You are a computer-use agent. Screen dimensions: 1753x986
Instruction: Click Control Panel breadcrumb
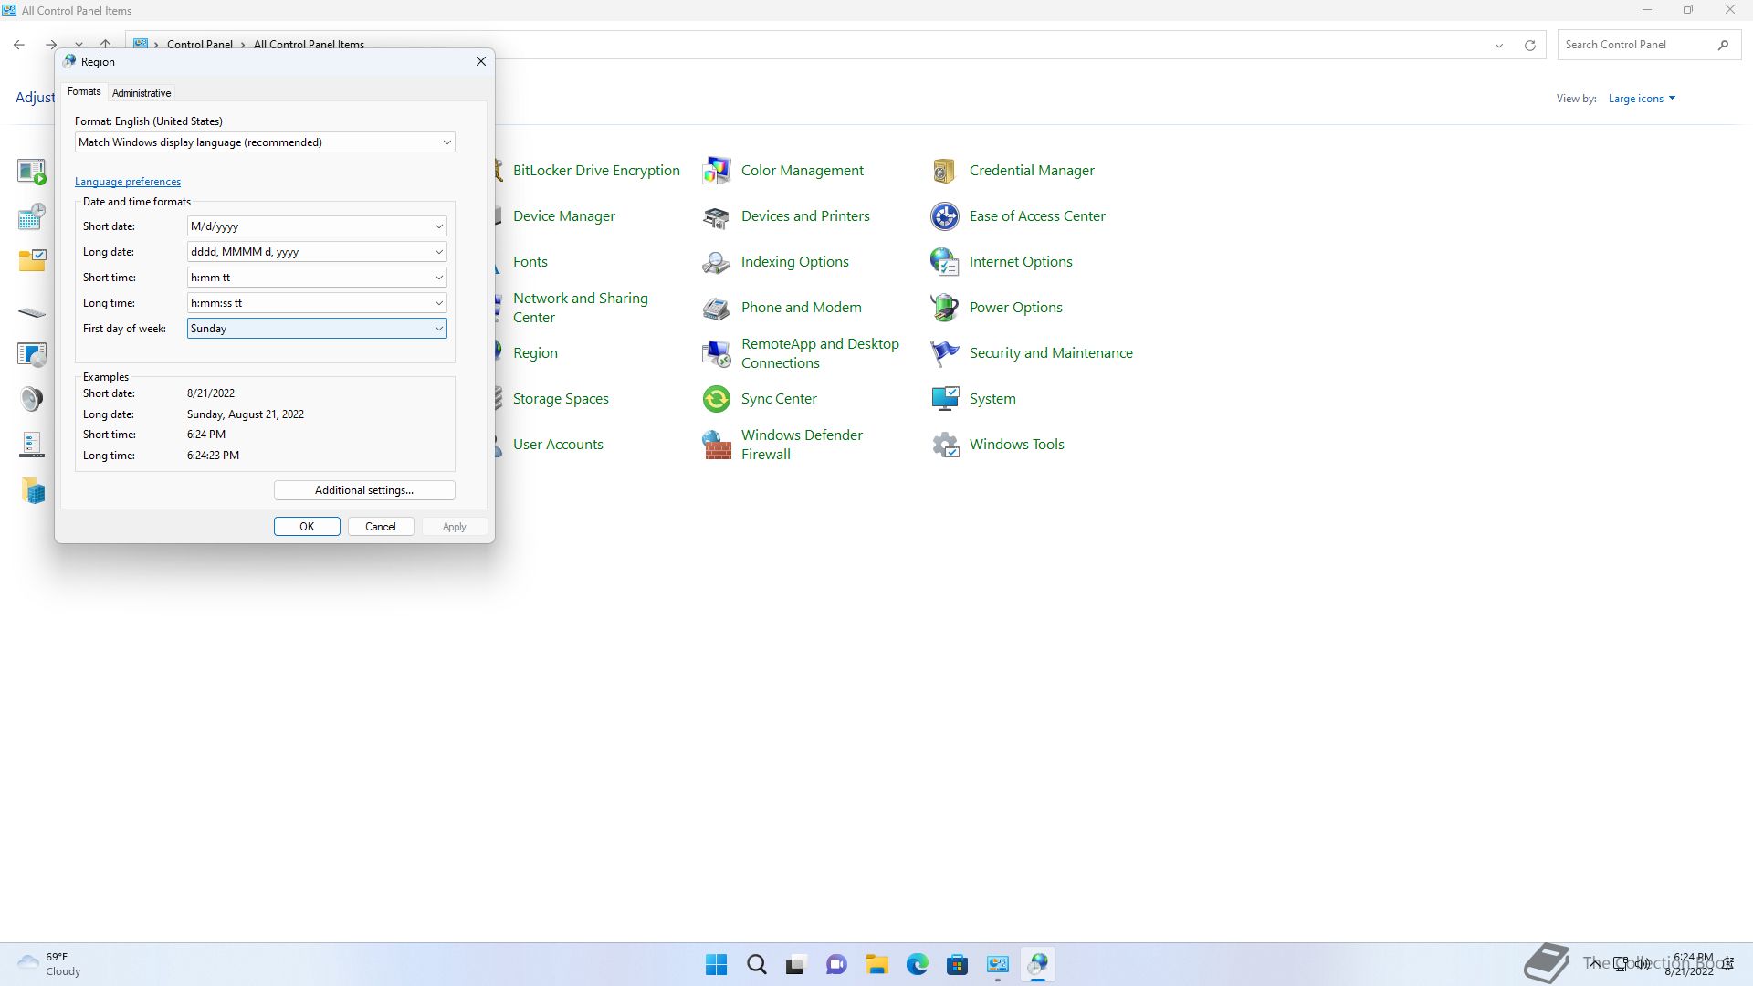click(x=200, y=45)
